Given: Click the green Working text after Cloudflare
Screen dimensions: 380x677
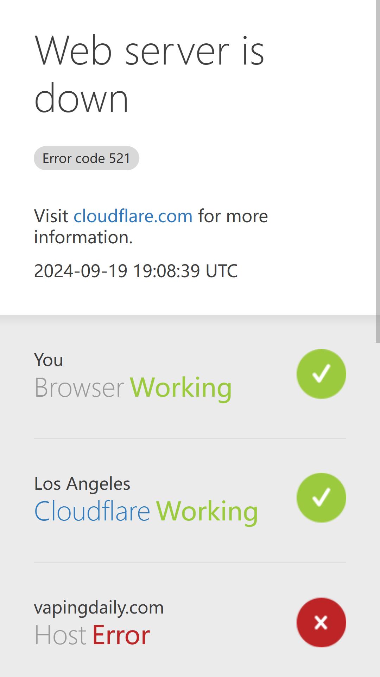Looking at the screenshot, I should [207, 511].
